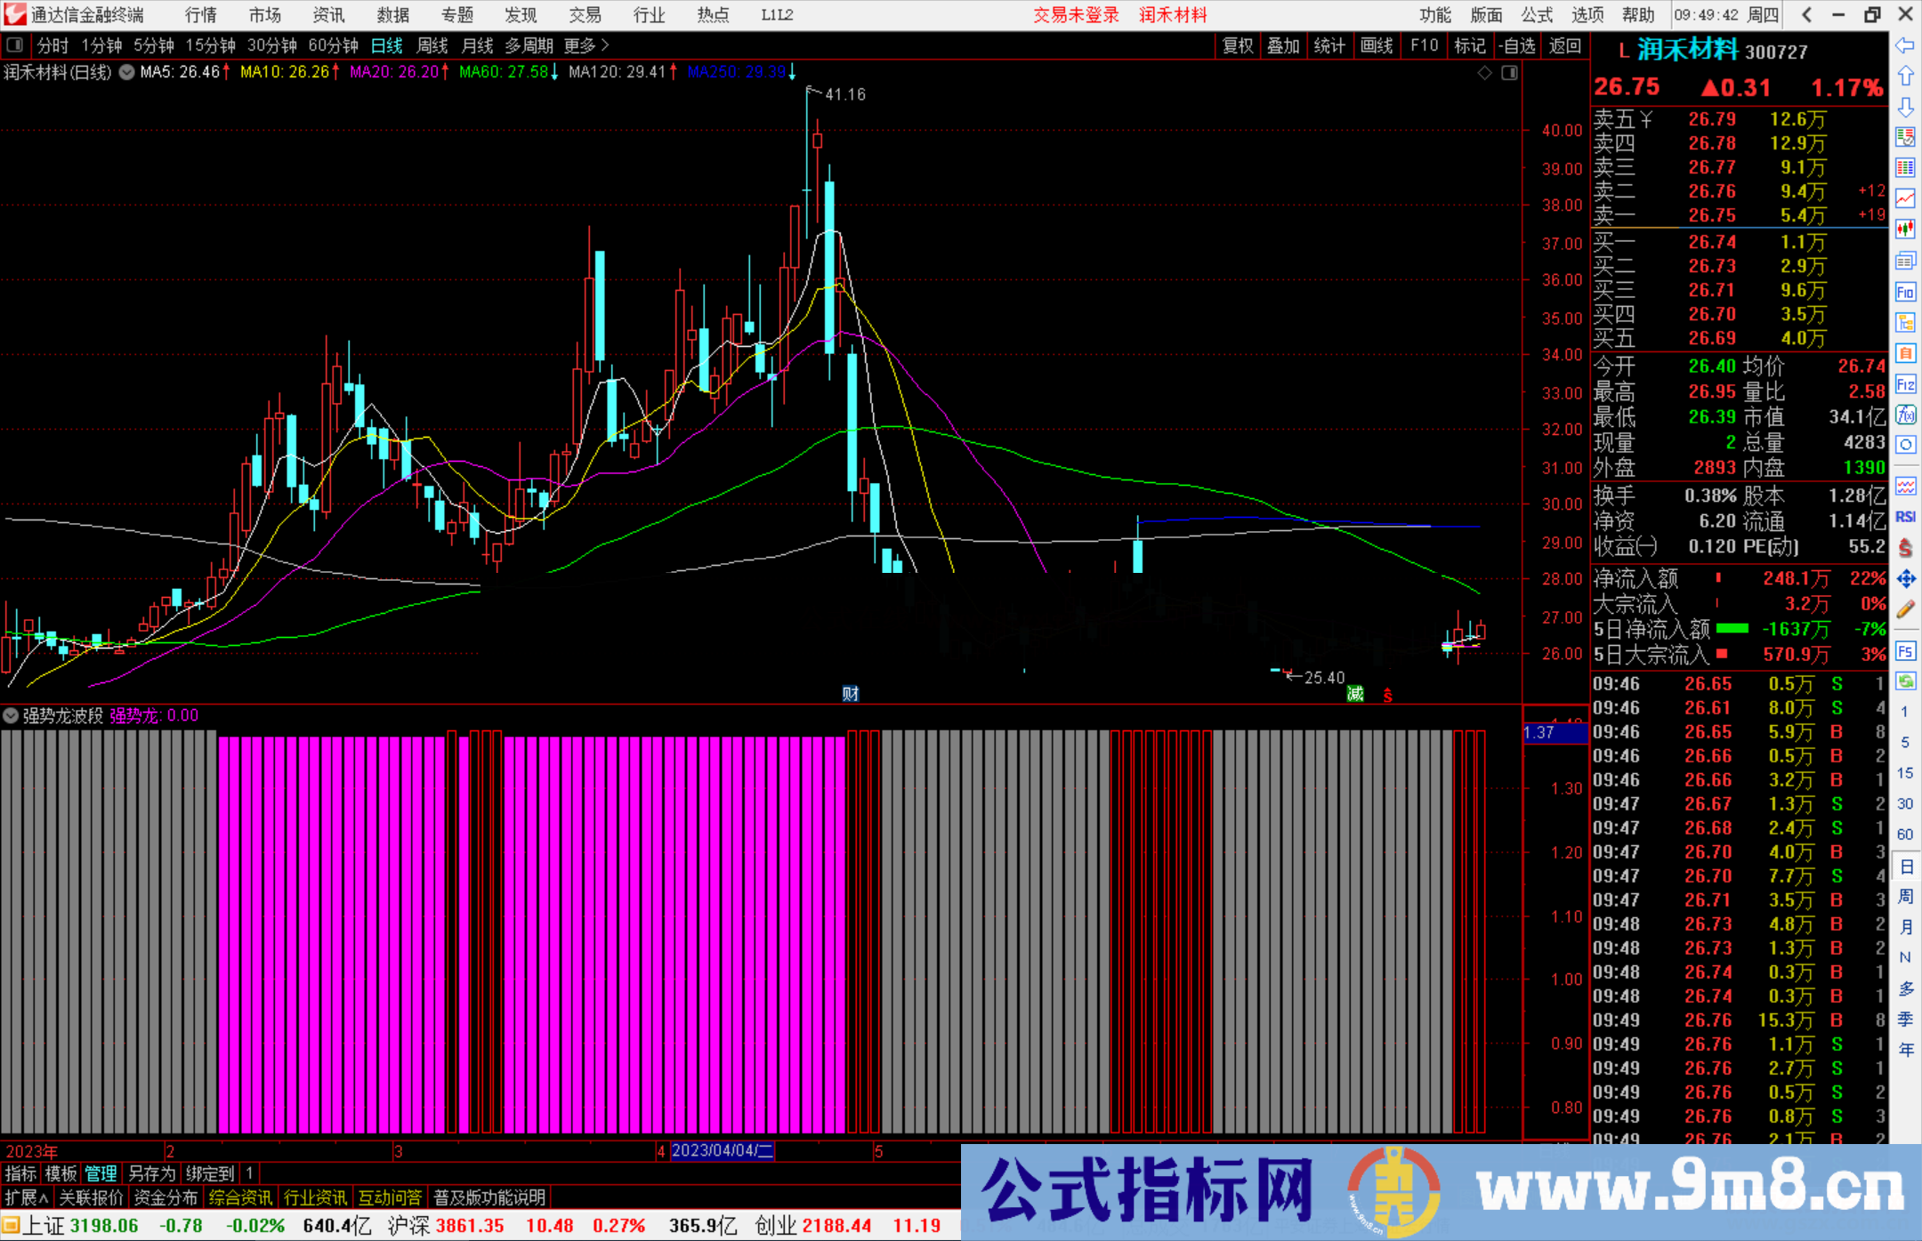Open the market quotes grid icon

(x=1905, y=167)
